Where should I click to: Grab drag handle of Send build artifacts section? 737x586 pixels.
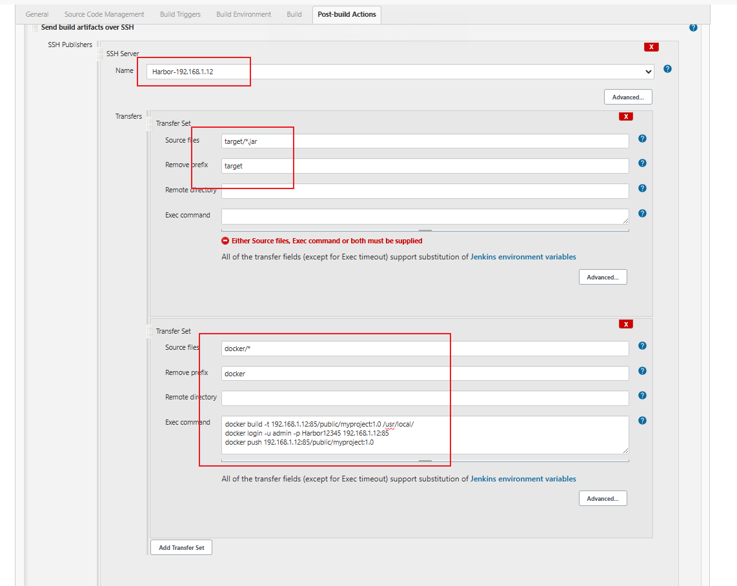tap(35, 28)
